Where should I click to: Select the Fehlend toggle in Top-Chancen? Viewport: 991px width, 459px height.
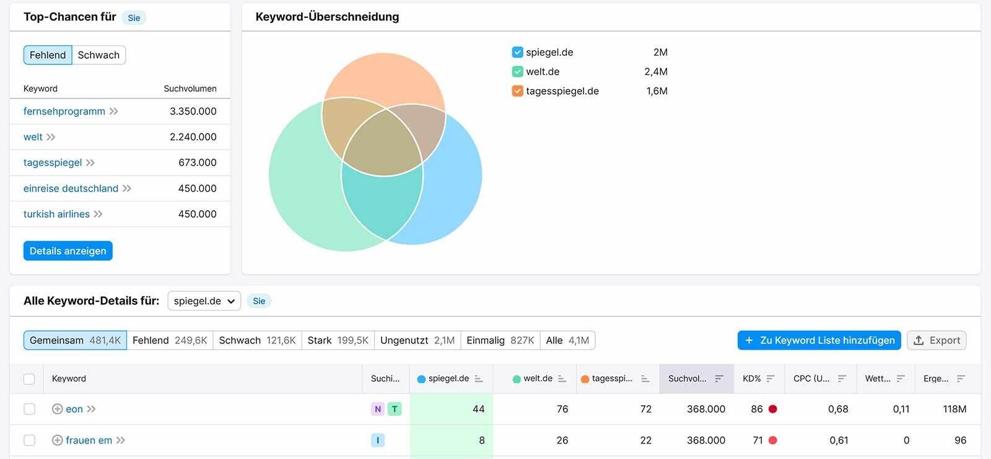(x=48, y=55)
